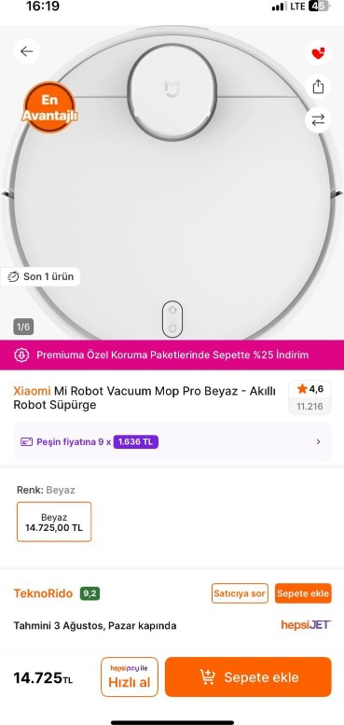Open the 4,6 star rating reviews
This screenshot has height=725, width=344.
click(x=310, y=397)
